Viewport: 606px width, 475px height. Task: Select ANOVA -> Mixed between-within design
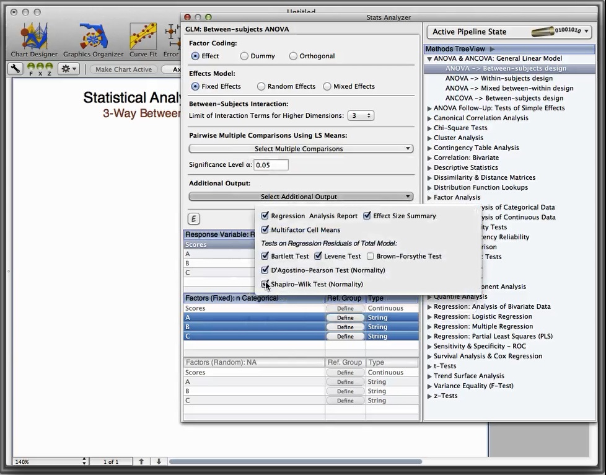[509, 88]
